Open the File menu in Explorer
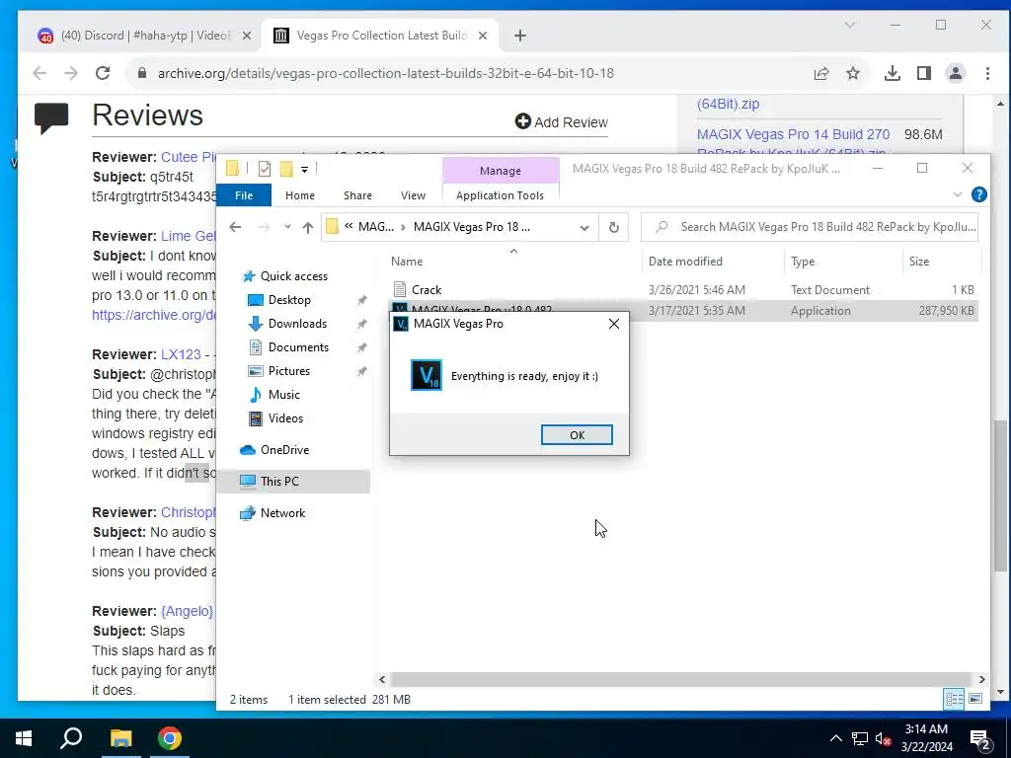 click(244, 195)
